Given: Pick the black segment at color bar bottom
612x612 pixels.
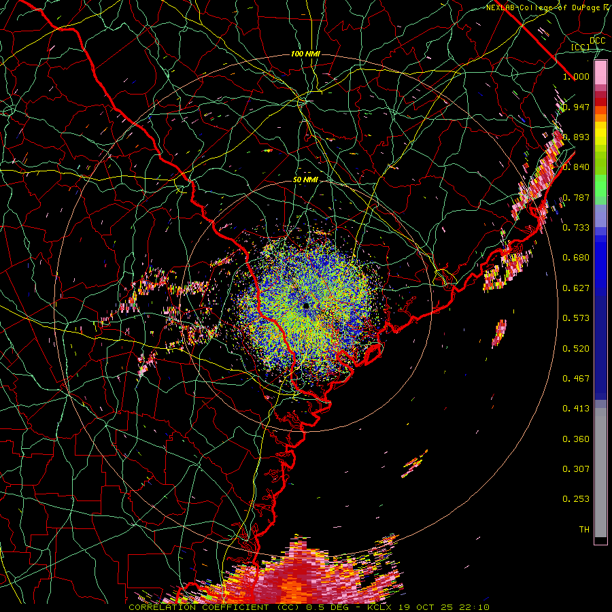Looking at the screenshot, I should 600,541.
